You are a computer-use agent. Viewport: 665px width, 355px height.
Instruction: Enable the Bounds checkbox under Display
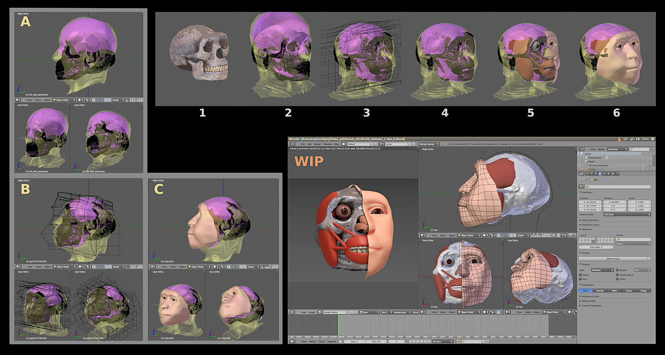coord(618,270)
